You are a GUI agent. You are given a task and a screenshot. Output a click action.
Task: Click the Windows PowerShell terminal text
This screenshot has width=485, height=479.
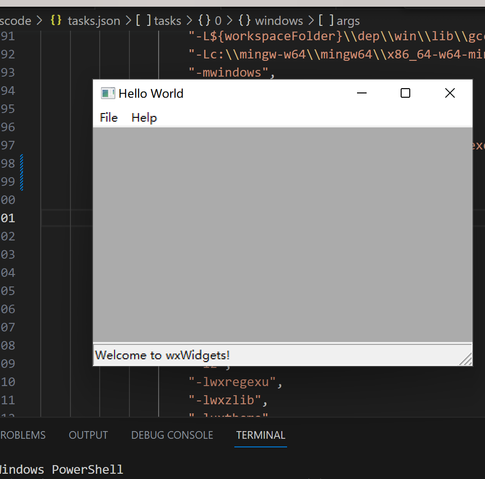tap(61, 469)
